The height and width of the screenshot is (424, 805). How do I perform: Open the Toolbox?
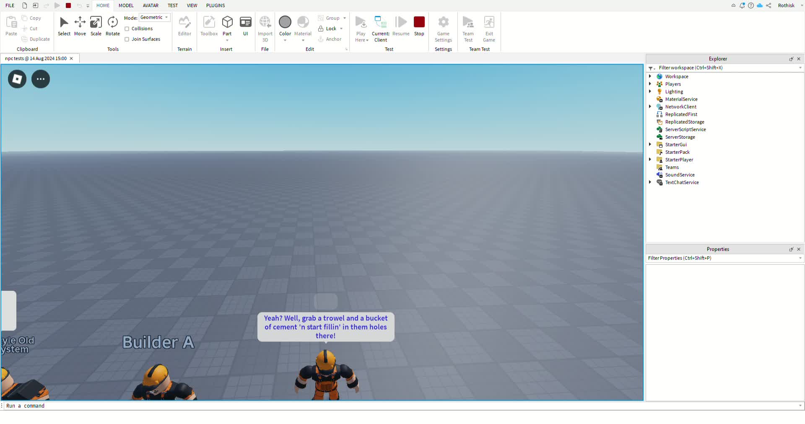[209, 25]
